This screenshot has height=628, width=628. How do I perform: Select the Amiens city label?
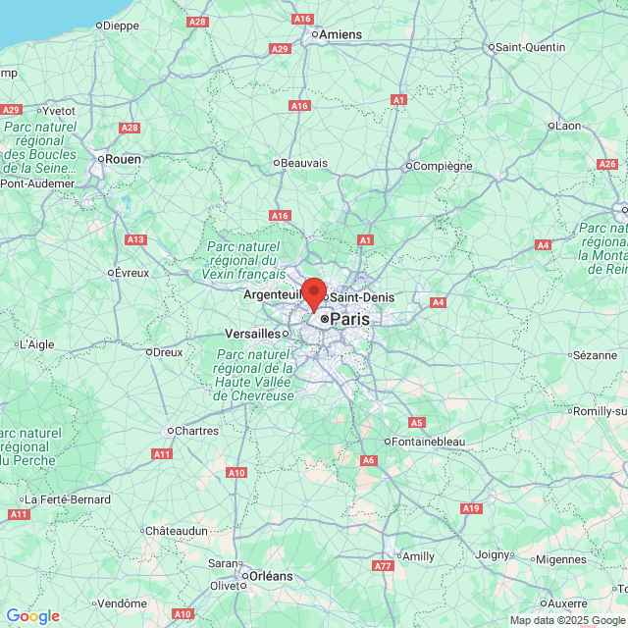tap(340, 35)
